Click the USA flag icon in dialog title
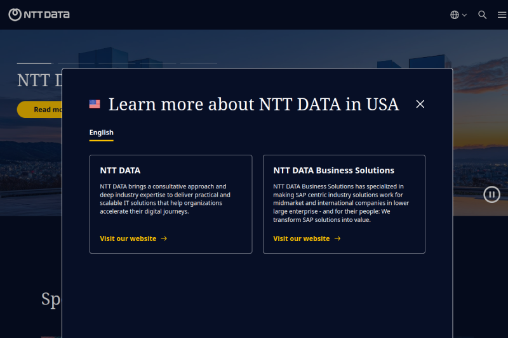This screenshot has height=338, width=508. (x=95, y=104)
